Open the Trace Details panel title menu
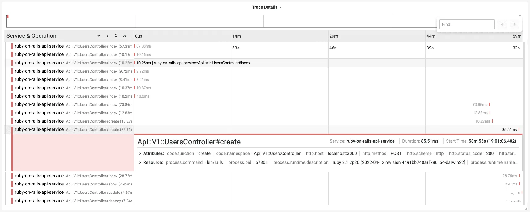This screenshot has width=530, height=212. [267, 7]
